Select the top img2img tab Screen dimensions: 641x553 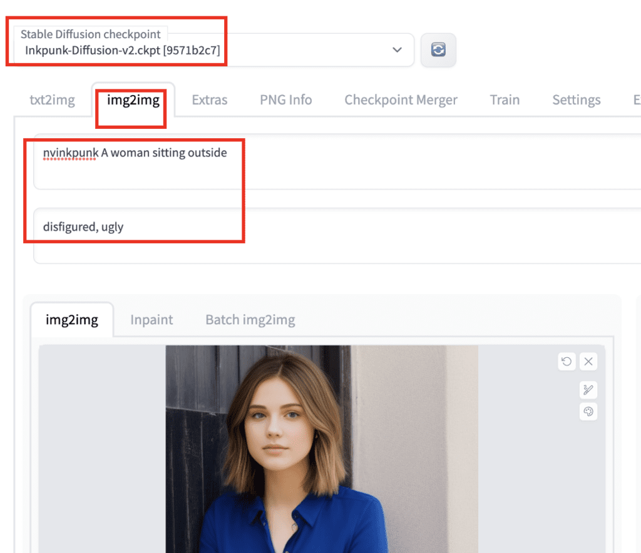point(133,99)
